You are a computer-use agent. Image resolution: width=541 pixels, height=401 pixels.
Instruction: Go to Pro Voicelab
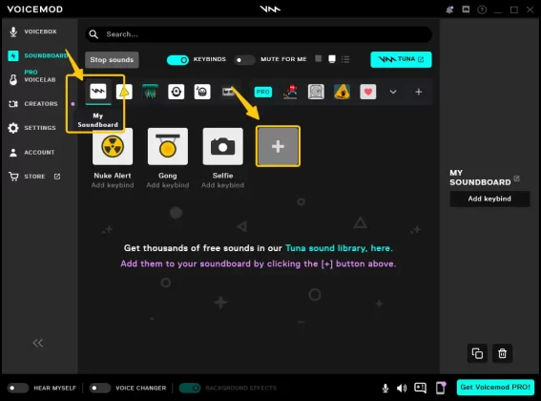pyautogui.click(x=32, y=76)
